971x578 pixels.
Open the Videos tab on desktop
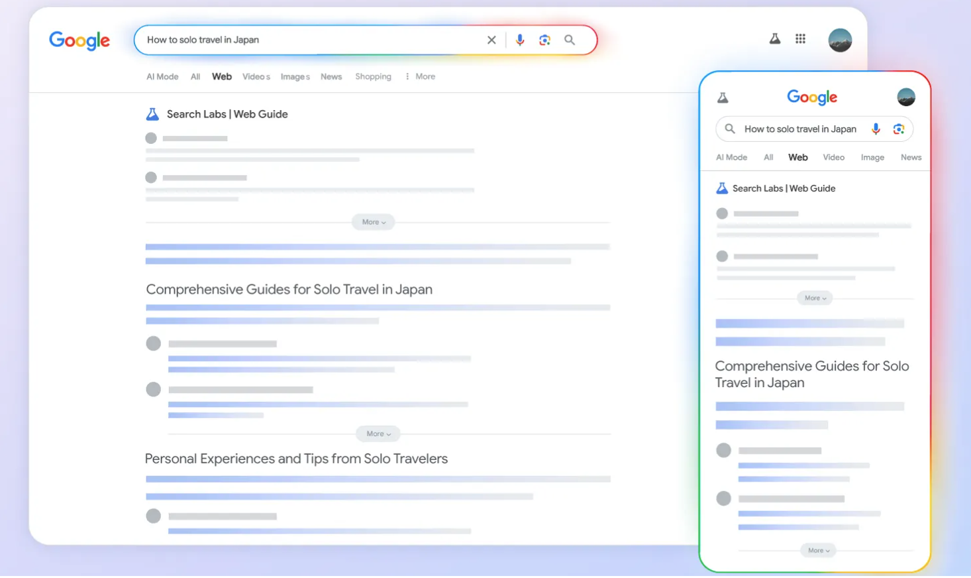pyautogui.click(x=256, y=77)
